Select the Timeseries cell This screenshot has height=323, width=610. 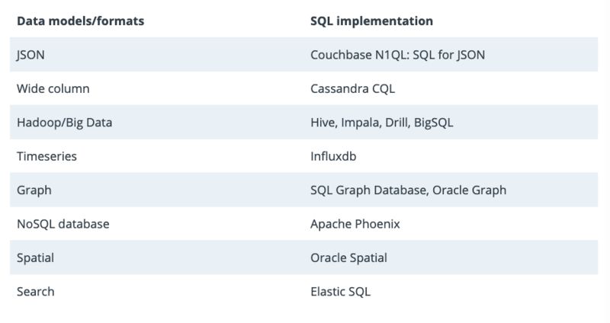click(x=47, y=156)
